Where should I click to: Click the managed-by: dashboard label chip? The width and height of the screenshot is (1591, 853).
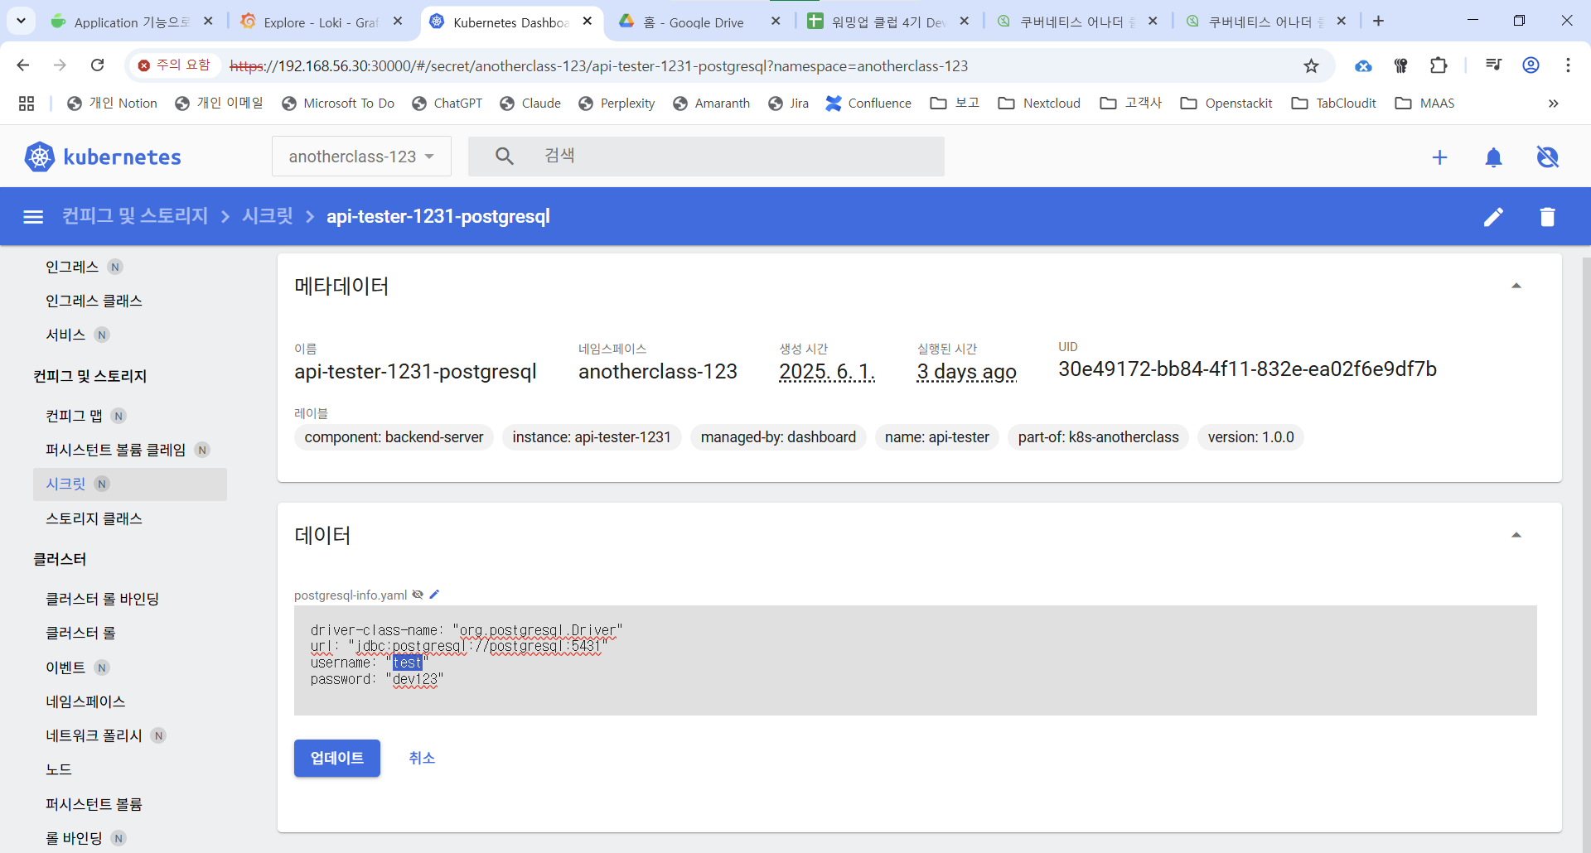click(x=778, y=437)
